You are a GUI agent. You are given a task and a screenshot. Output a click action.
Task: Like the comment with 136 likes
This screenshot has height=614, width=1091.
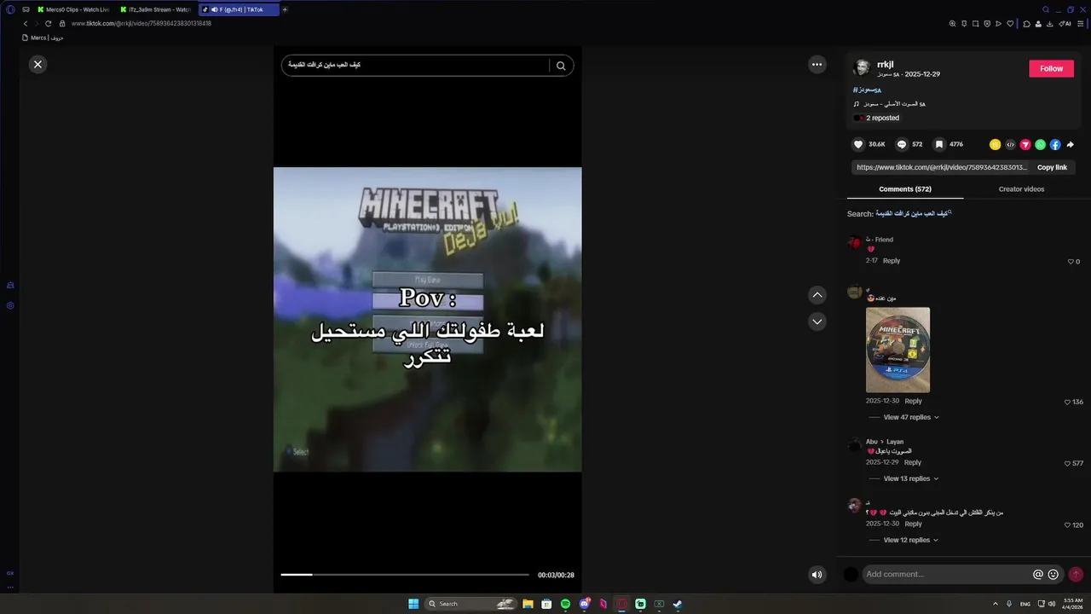(1067, 402)
